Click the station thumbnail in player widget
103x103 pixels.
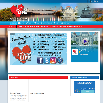[x=75, y=52]
